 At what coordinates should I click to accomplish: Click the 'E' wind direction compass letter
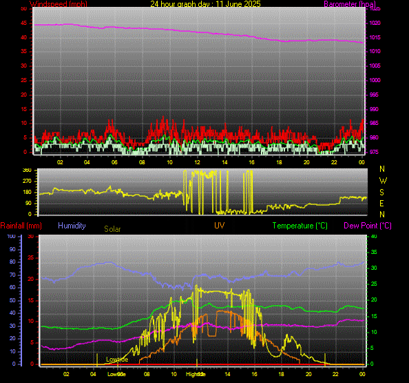(381, 204)
